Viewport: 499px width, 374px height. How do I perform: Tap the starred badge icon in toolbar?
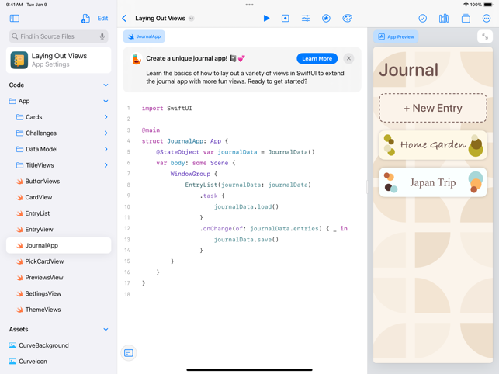[326, 18]
